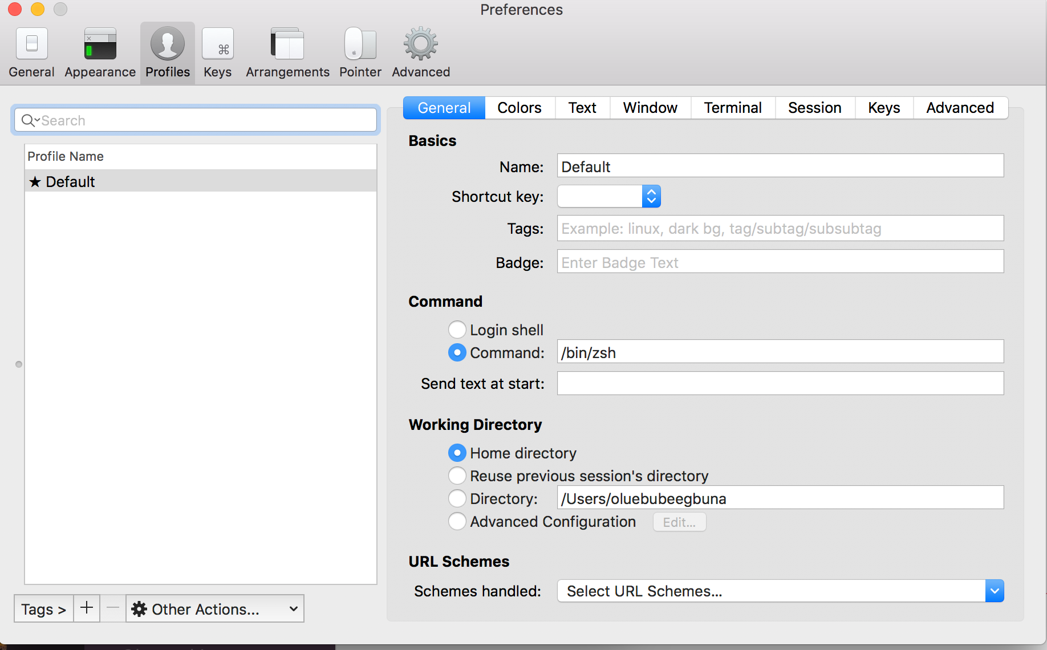Open the Appearance preferences icon

point(100,44)
